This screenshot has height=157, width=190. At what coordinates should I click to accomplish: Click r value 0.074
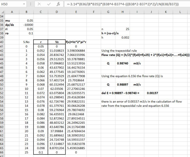point(41,97)
